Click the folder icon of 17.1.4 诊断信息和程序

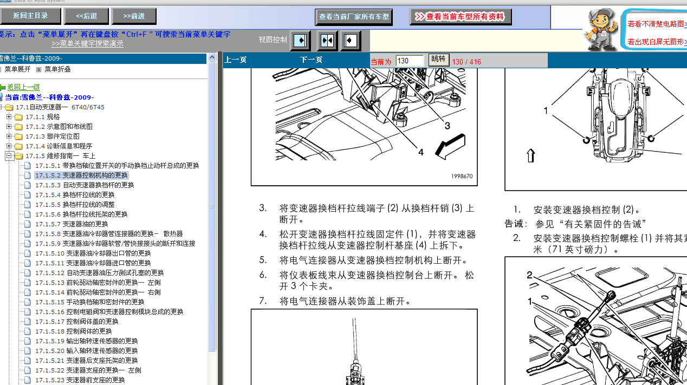pyautogui.click(x=18, y=146)
